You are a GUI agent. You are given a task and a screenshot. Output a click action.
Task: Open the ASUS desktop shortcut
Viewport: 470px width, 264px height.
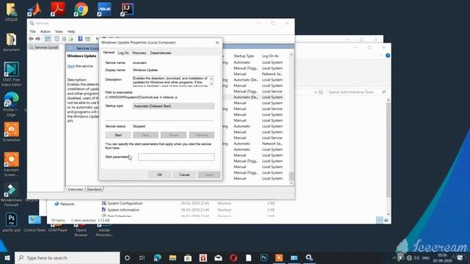click(104, 10)
